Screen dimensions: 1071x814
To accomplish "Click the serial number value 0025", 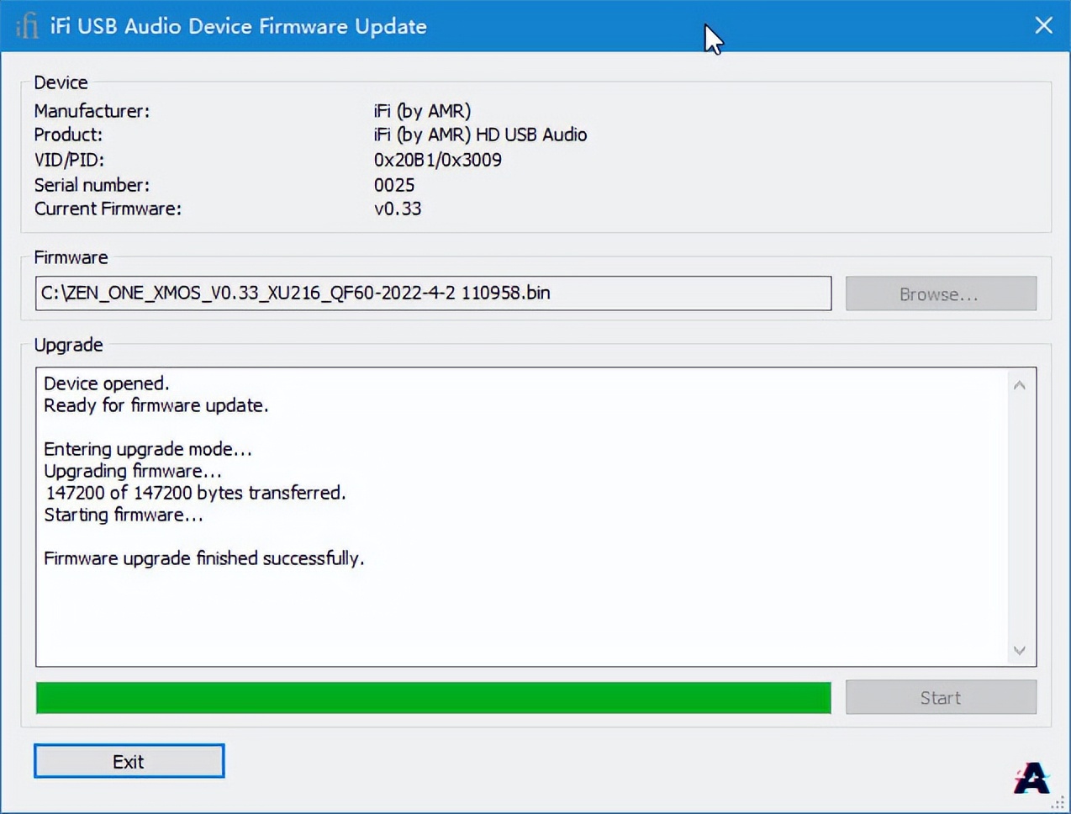I will click(394, 185).
